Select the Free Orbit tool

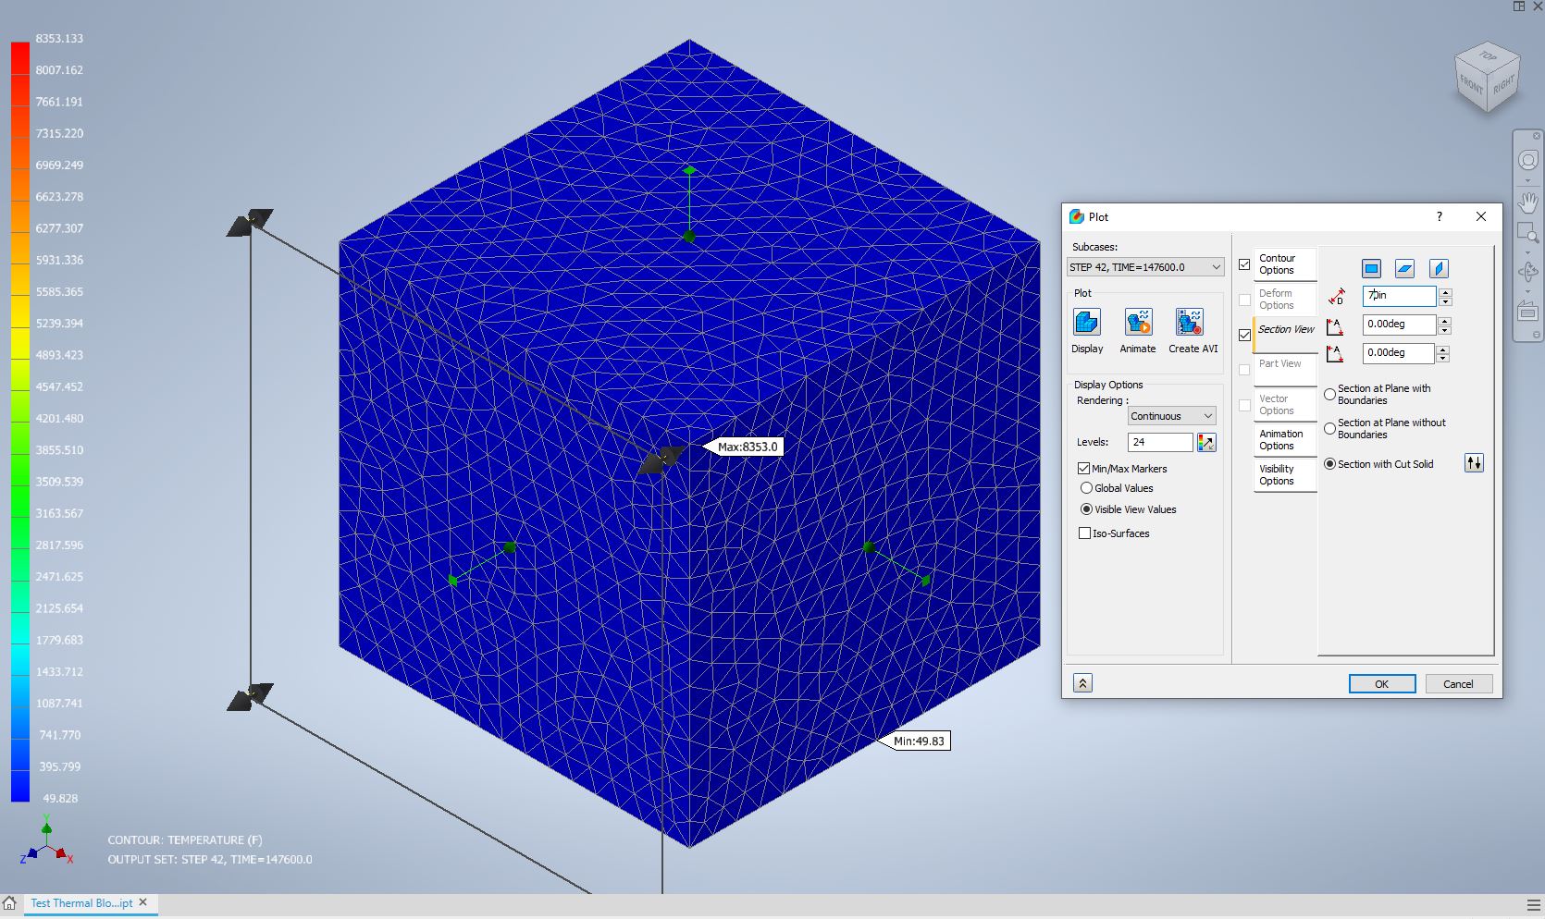click(x=1527, y=272)
